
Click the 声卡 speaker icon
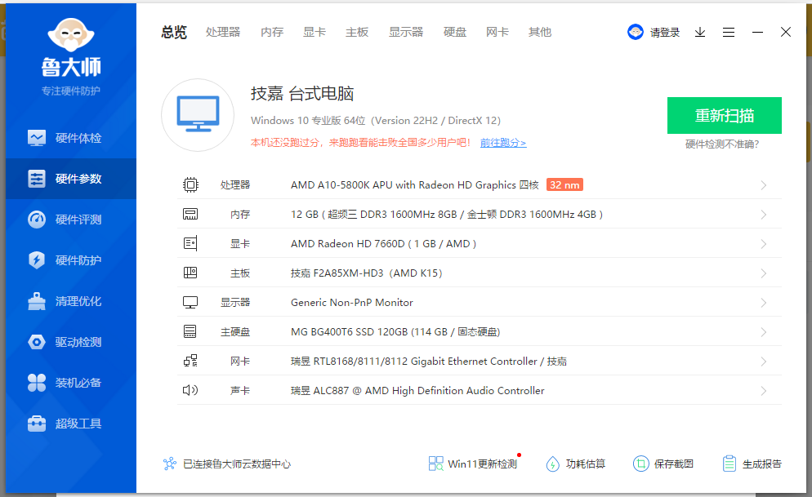190,390
